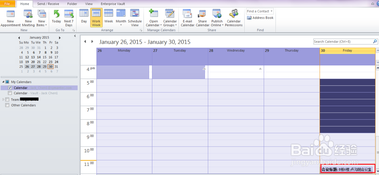Switch to Schedule View
This screenshot has height=175, width=379.
tap(135, 18)
